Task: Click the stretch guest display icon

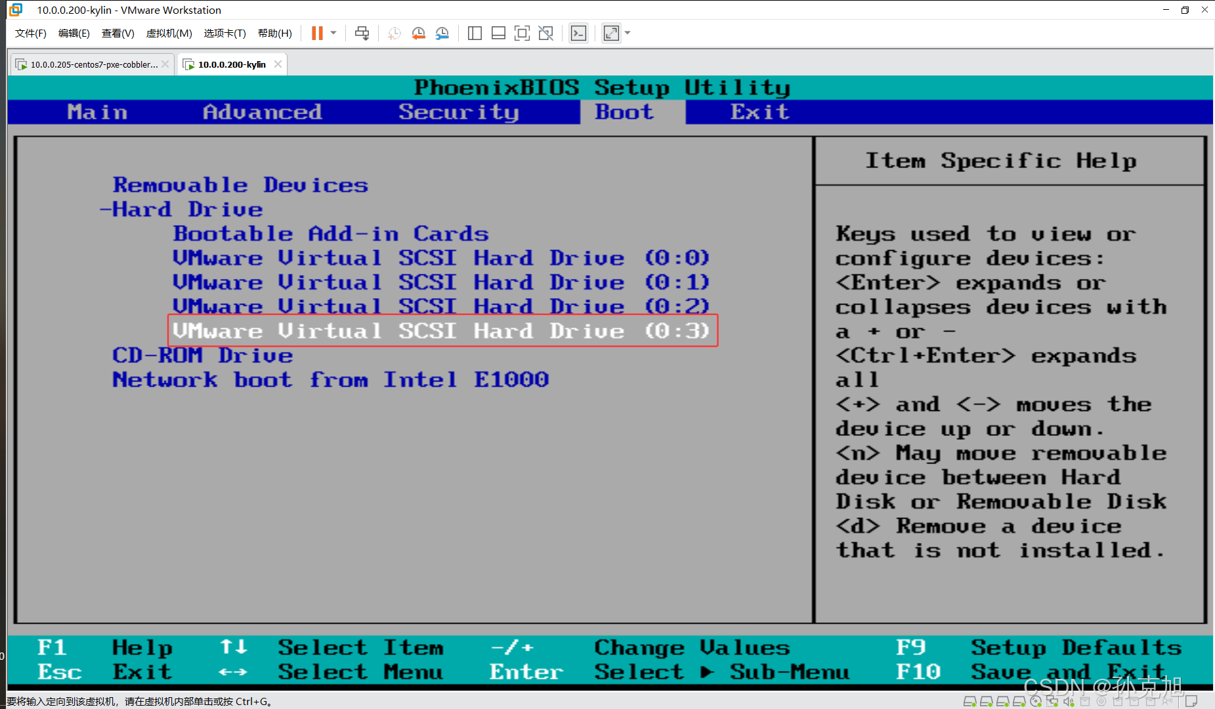Action: click(x=611, y=33)
